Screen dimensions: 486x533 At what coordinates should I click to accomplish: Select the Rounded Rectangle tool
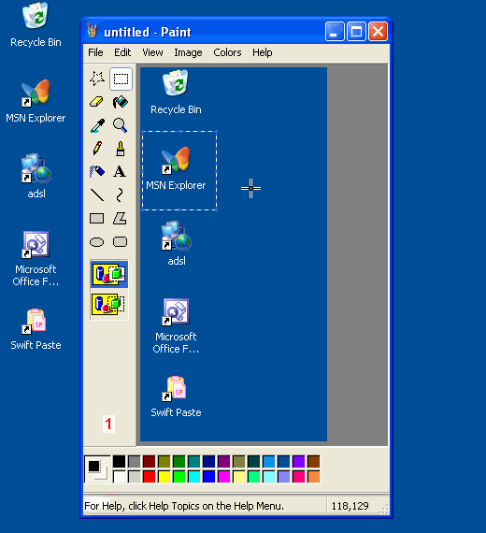click(x=121, y=241)
